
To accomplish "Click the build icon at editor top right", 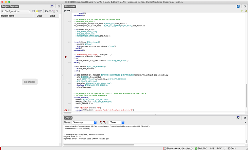I will point(245,11).
